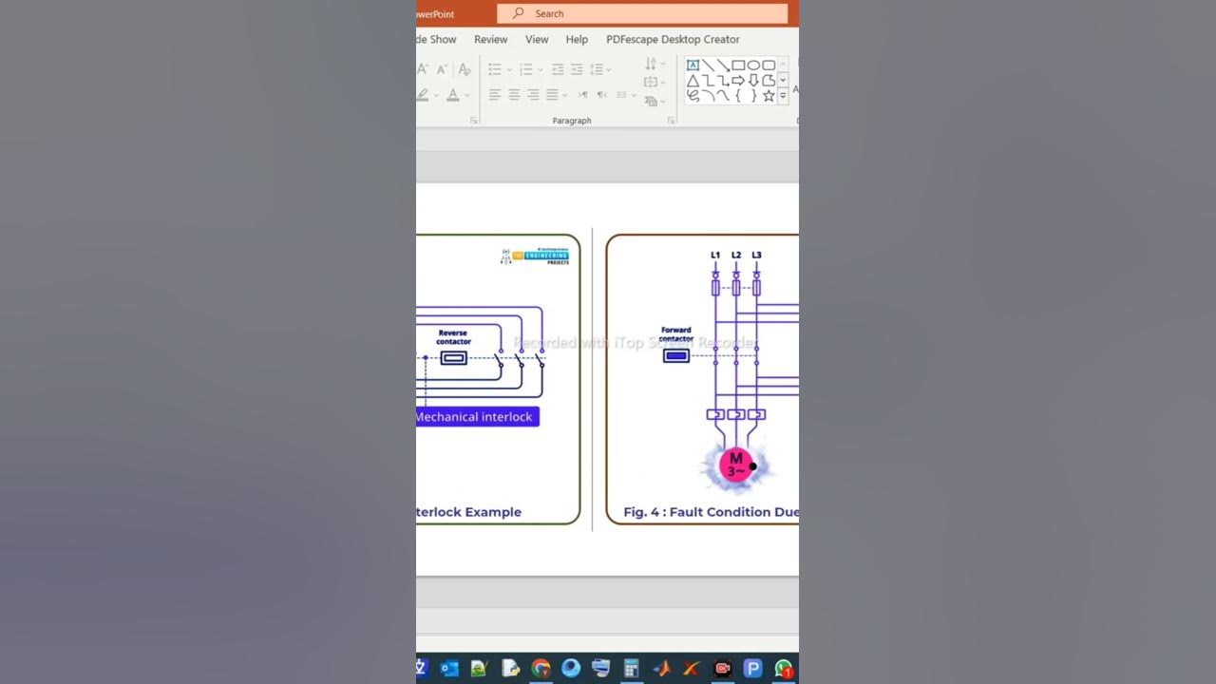
Task: Set left-to-right text direction
Action: (x=583, y=95)
